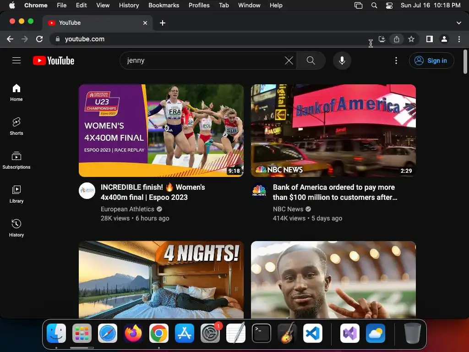Open a new tab with plus button
469x352 pixels.
[x=163, y=23]
